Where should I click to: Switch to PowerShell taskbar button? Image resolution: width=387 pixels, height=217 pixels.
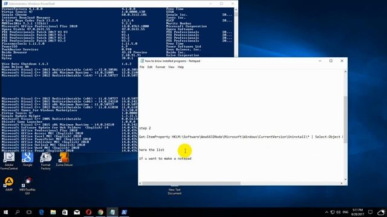coord(124,212)
